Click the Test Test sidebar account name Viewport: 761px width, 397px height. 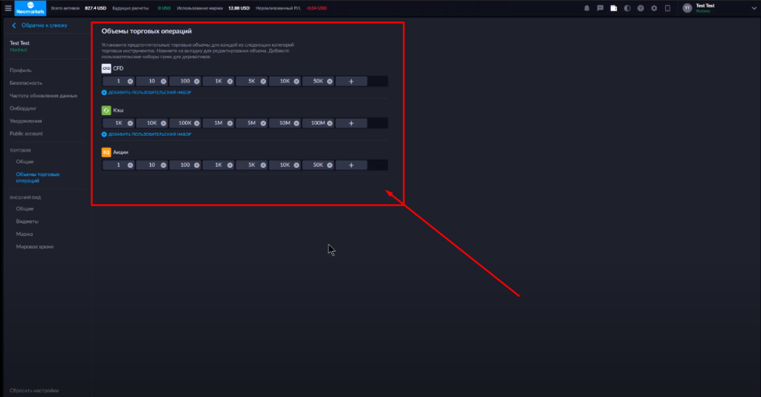tap(19, 43)
